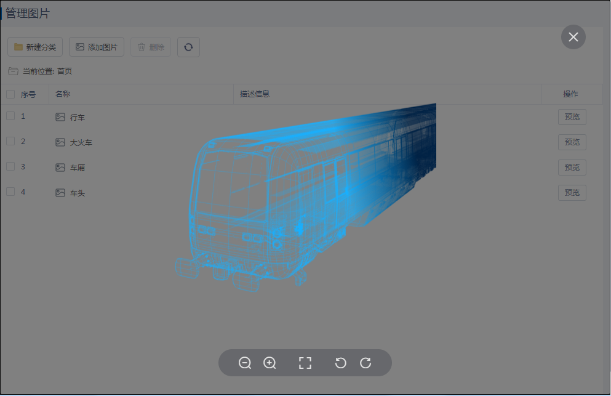Viewport: 611px width, 396px height.
Task: Rotate the image clockwise
Action: pyautogui.click(x=365, y=363)
